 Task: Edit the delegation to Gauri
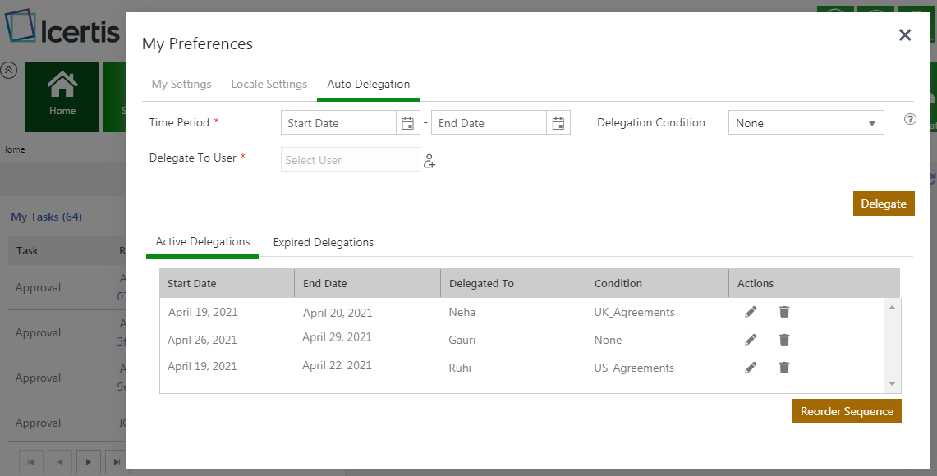point(751,340)
